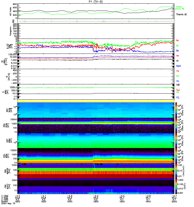Image resolution: width=194 pixels, height=207 pixels.
Task: Click the "2024 May 15" date label
Action: 8,203
